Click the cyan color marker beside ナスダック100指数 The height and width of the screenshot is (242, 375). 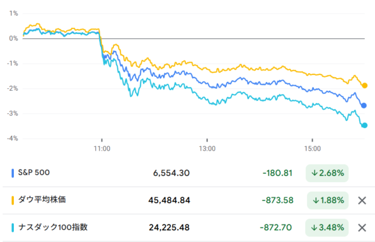point(13,227)
